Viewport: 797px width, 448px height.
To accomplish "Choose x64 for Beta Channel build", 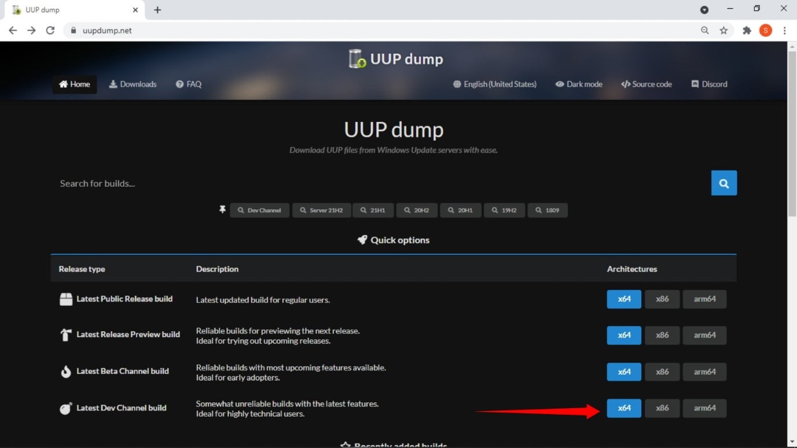I will click(x=624, y=372).
